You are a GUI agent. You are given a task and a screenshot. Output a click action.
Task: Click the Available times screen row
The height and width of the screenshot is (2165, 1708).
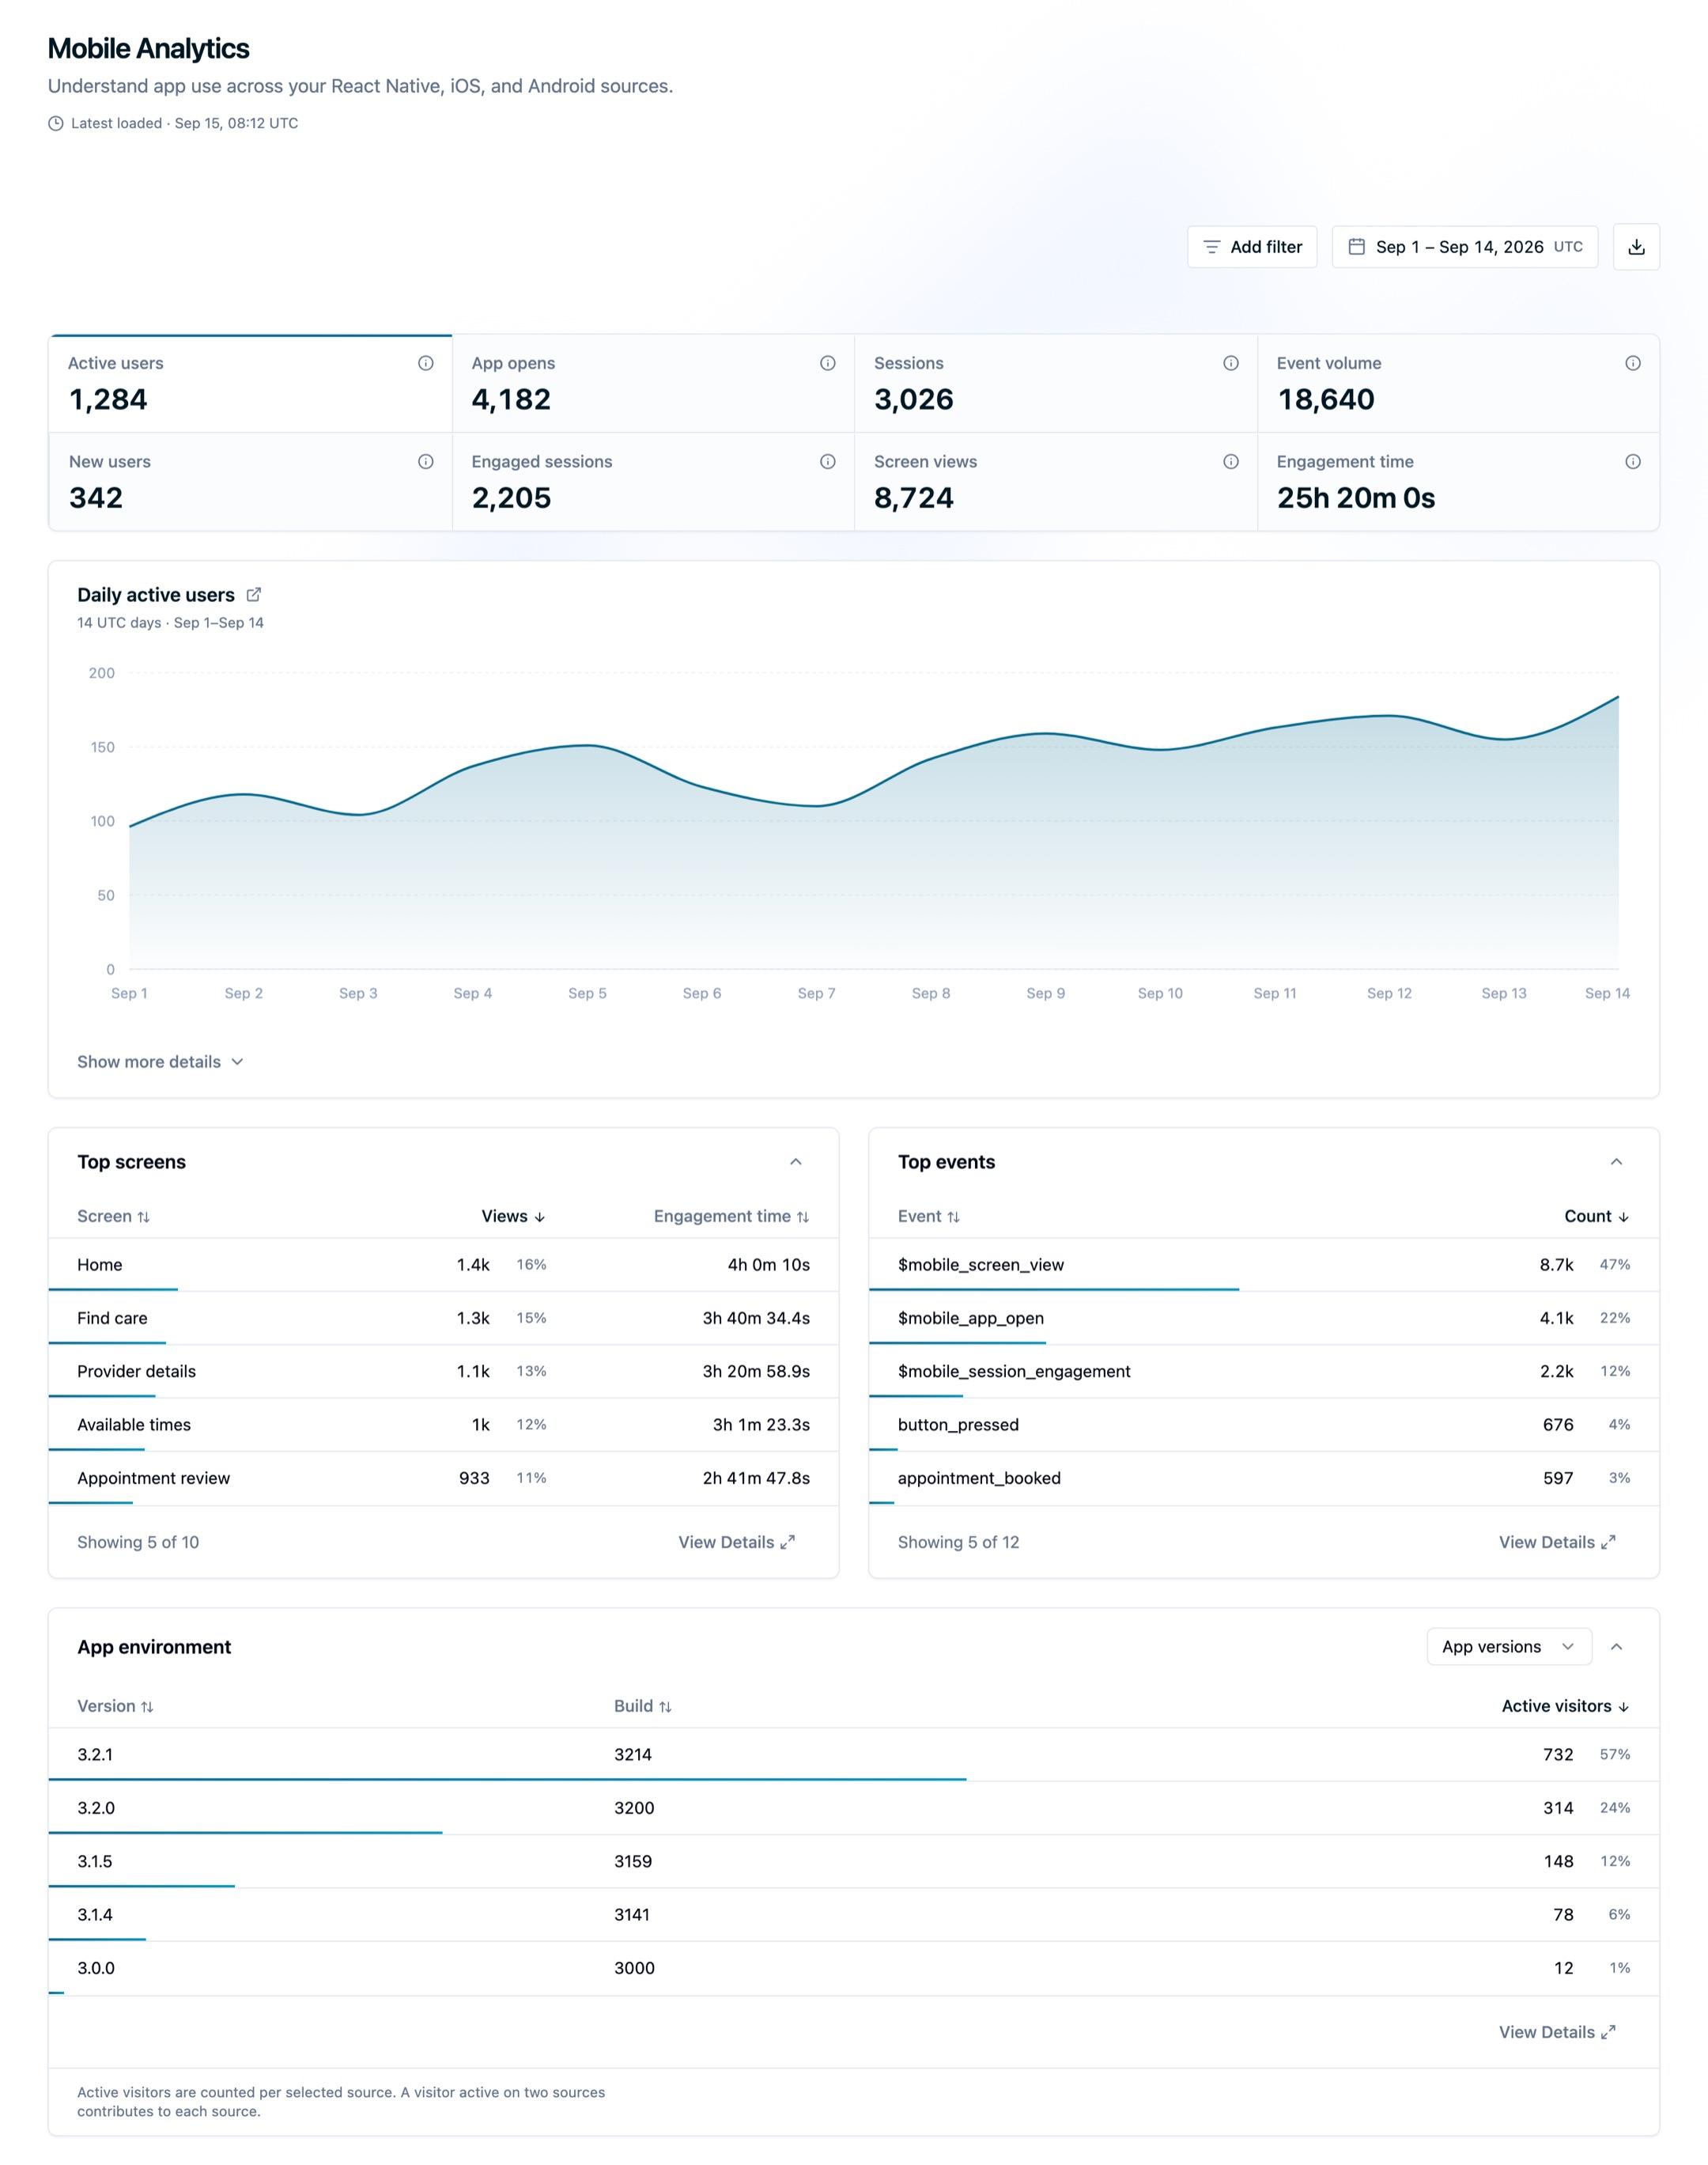(443, 1425)
